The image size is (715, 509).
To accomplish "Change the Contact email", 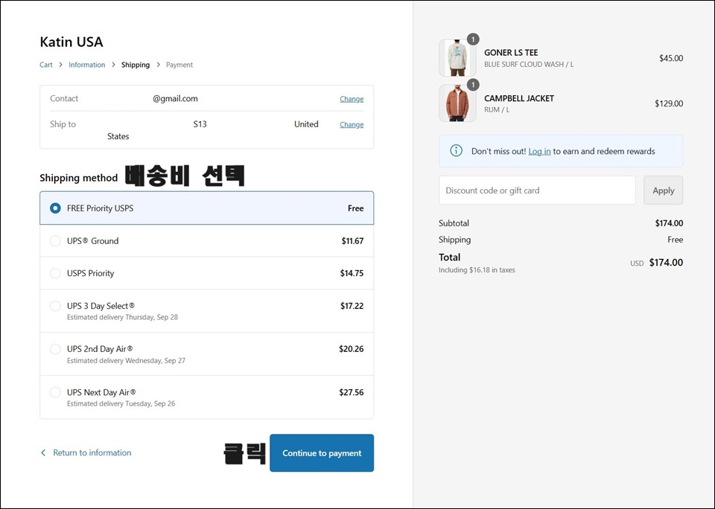I will (x=352, y=99).
